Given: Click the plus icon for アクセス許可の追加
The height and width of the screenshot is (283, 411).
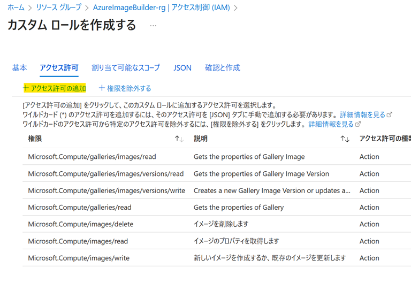Looking at the screenshot, I should [26, 88].
